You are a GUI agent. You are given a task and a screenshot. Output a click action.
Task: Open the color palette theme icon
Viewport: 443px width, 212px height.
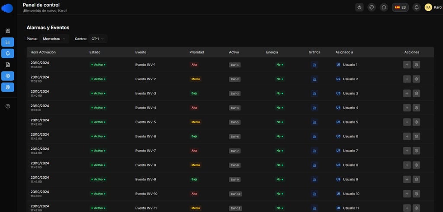click(372, 7)
